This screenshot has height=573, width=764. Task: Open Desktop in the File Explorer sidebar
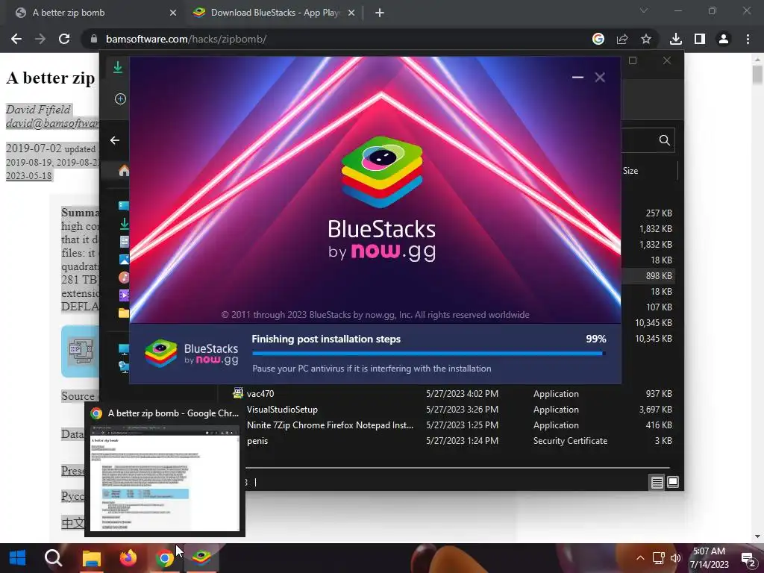point(124,206)
